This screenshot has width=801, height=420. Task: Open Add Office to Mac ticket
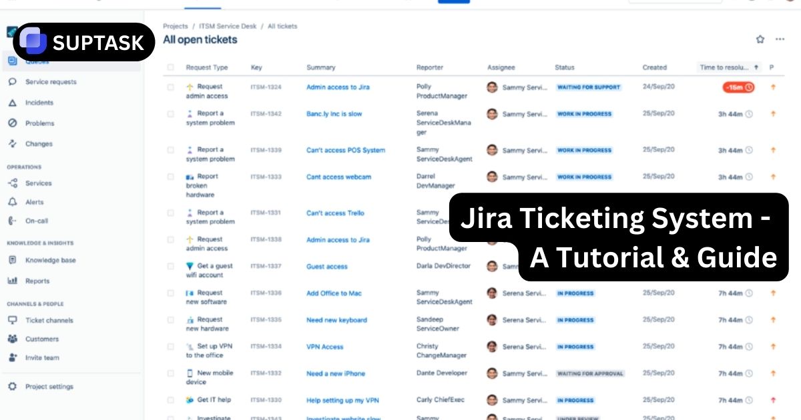(x=334, y=293)
